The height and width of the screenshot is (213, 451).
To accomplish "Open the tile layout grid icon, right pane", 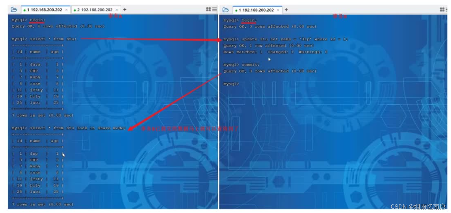I will click(x=442, y=10).
